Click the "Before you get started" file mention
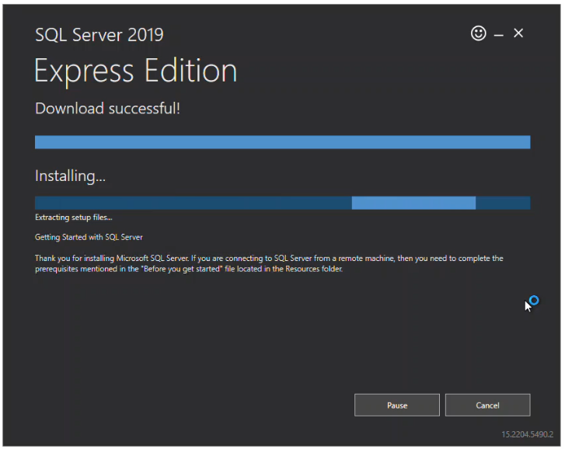The width and height of the screenshot is (565, 449). coord(171,270)
